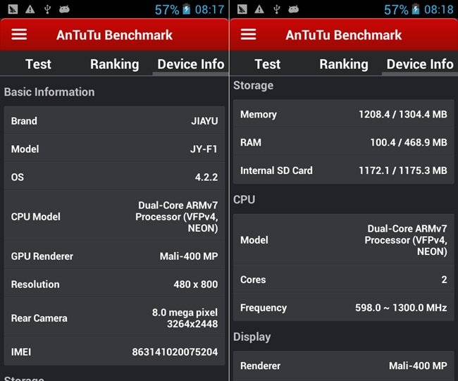Tap the battery icon beside the 08:18 clock
The width and height of the screenshot is (458, 381).
[x=415, y=10]
